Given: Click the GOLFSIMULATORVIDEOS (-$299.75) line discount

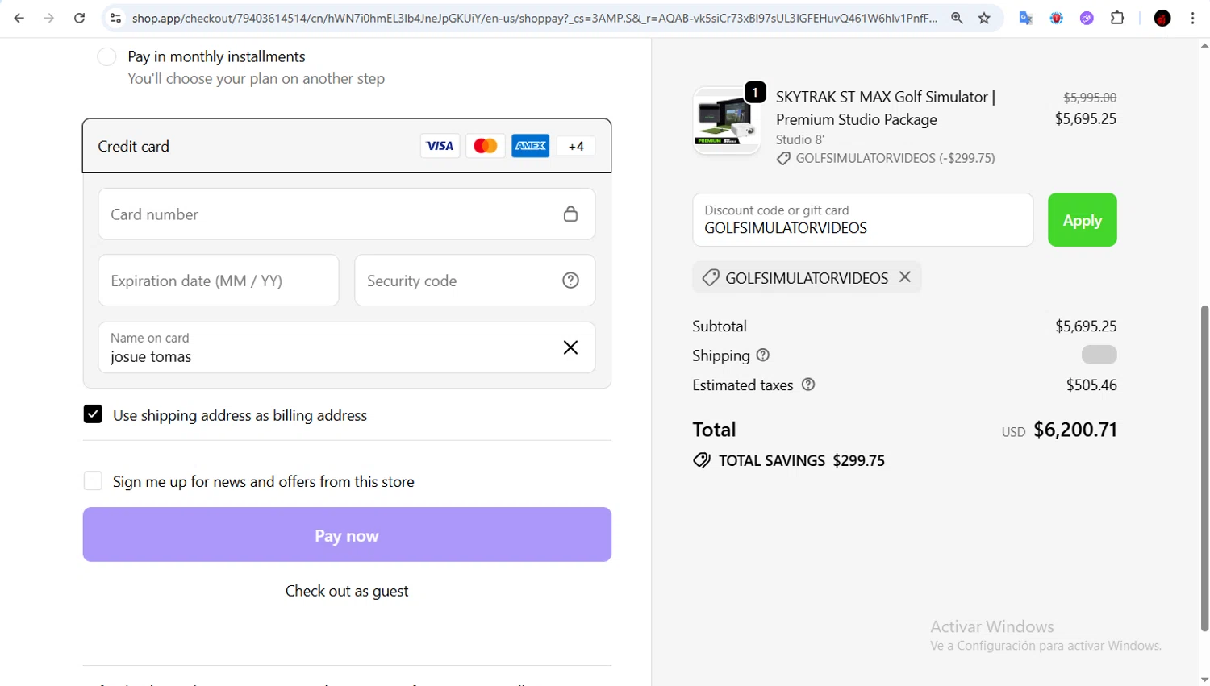Looking at the screenshot, I should (895, 159).
